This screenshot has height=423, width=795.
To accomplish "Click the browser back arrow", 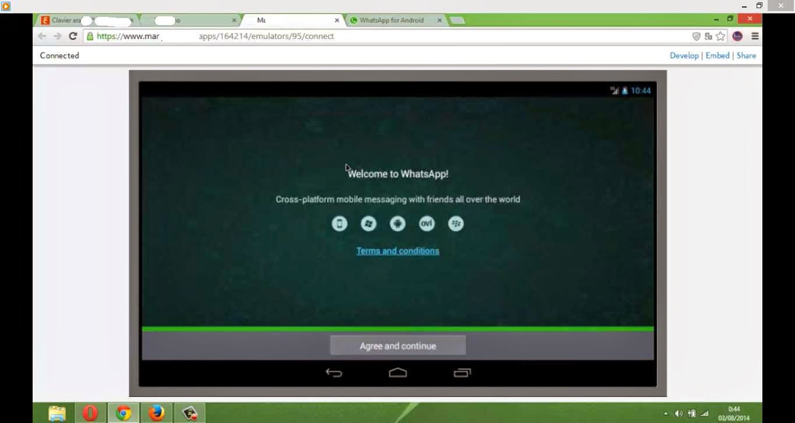I will (42, 36).
